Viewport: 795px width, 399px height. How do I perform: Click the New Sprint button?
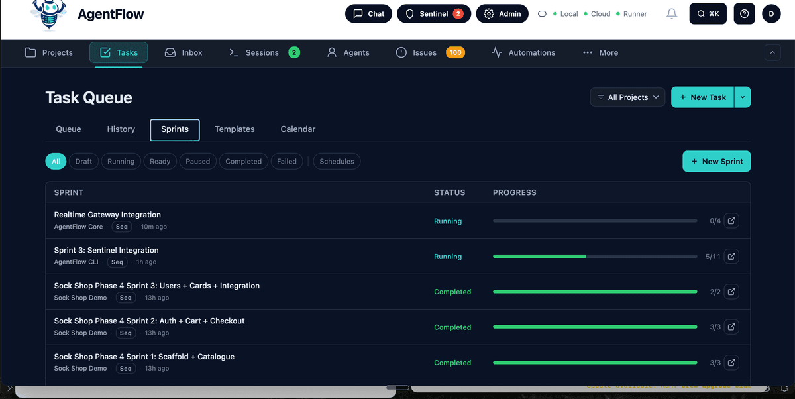tap(716, 162)
